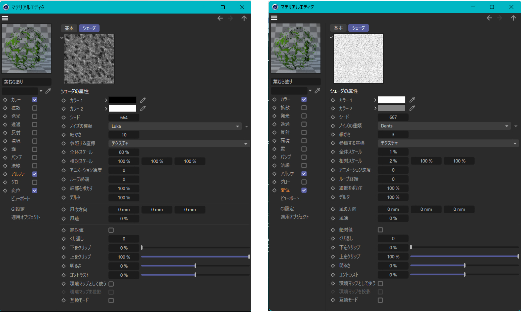Click up arrow in the Luka noise window
Screen dimensions: 521x312
244,18
